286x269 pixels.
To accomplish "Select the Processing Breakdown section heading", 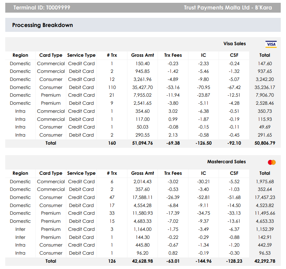I will (42, 25).
